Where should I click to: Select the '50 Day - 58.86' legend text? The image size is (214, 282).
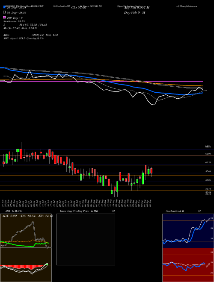17,13
